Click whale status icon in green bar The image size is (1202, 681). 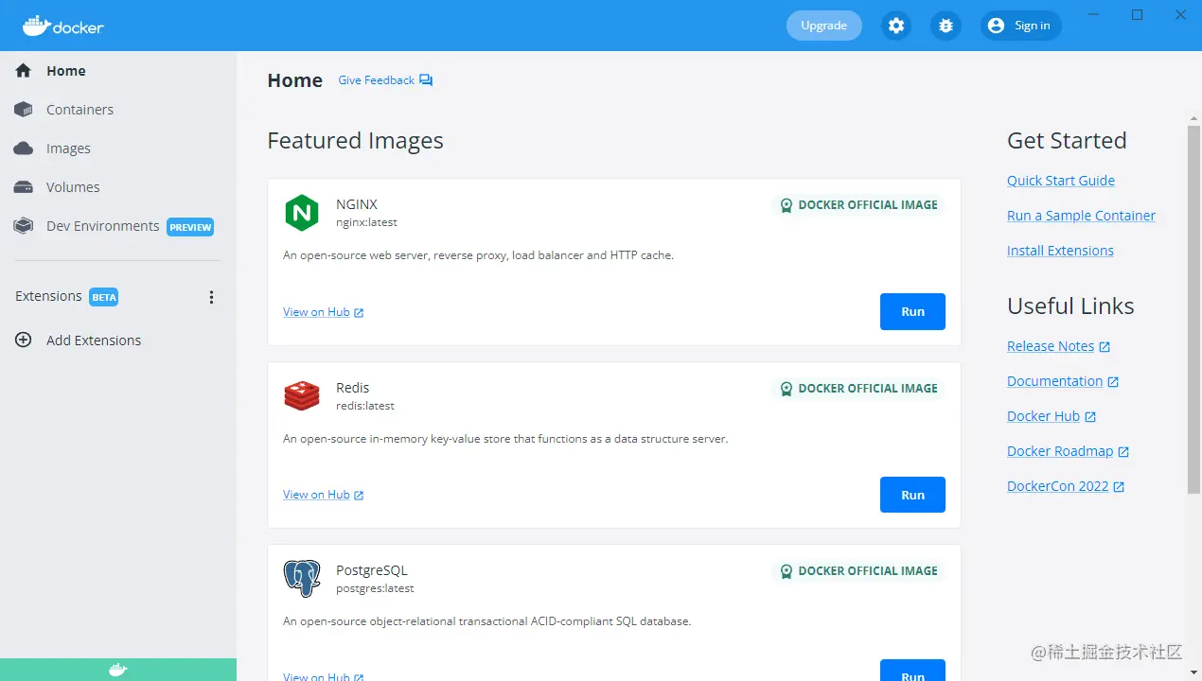pyautogui.click(x=118, y=670)
